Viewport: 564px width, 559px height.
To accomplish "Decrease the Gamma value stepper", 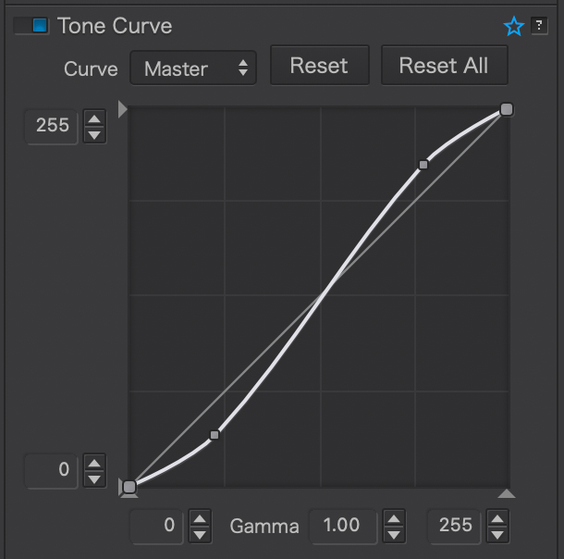I will (394, 534).
